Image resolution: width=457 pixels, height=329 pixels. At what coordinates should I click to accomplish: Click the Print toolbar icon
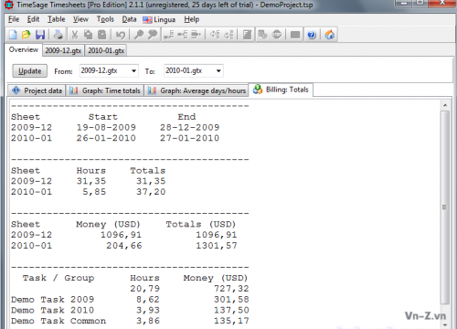tap(58, 35)
